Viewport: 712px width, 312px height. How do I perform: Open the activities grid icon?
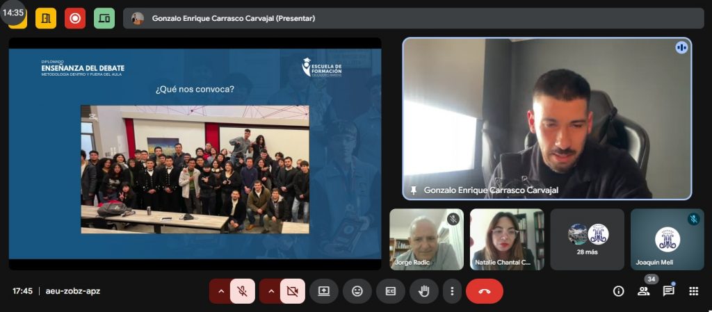point(693,291)
